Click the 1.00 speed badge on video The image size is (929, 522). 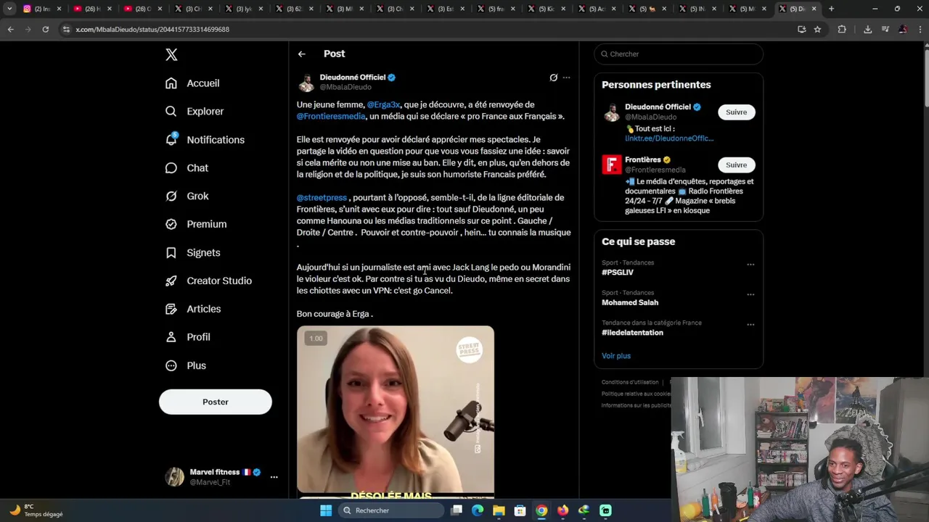(316, 339)
